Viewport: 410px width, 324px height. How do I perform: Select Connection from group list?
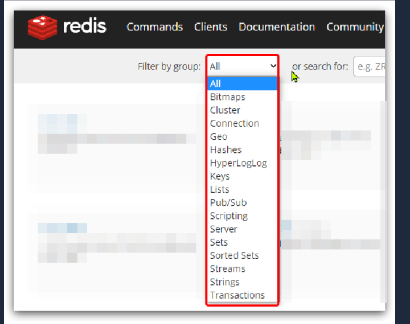[242, 124]
